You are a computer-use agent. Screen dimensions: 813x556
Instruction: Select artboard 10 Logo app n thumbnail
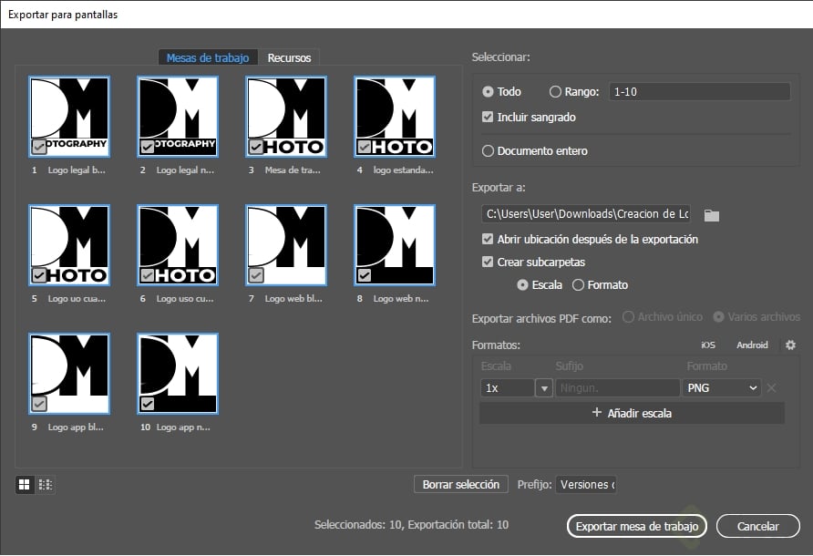click(x=178, y=374)
